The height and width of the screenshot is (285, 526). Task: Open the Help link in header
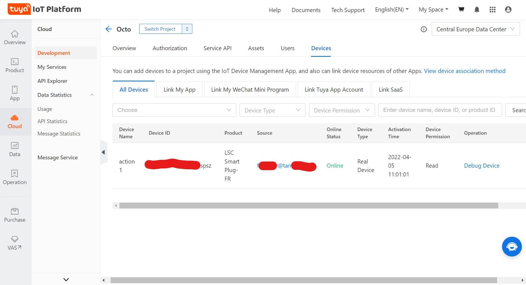[275, 10]
